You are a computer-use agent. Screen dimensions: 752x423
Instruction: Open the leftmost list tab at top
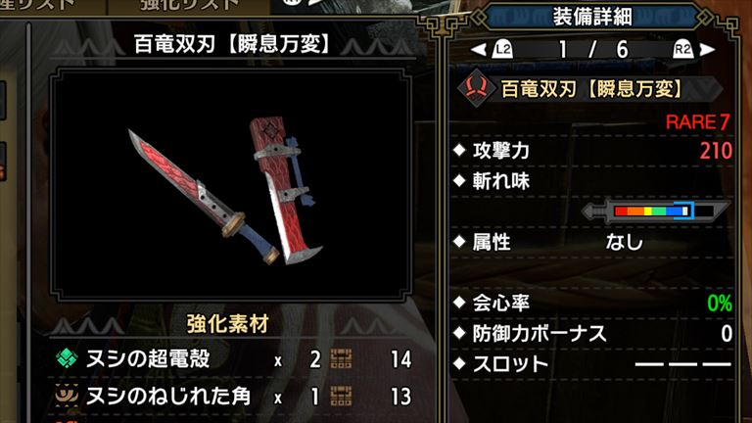pyautogui.click(x=37, y=5)
